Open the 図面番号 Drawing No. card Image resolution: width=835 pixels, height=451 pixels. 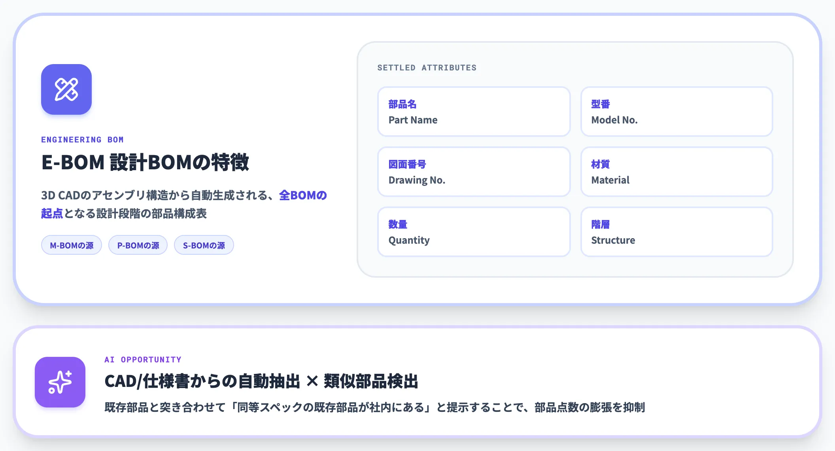pos(474,172)
